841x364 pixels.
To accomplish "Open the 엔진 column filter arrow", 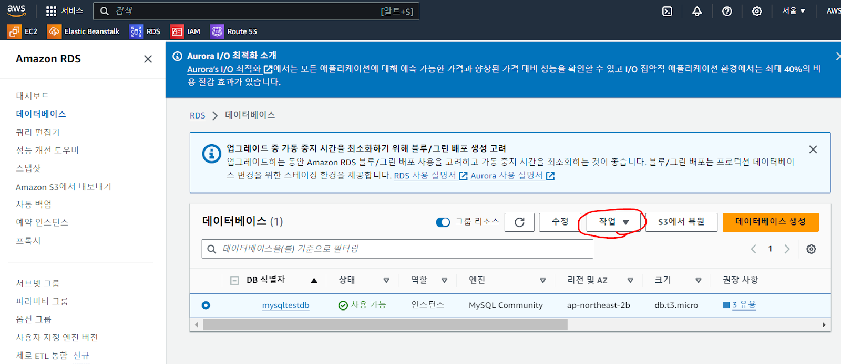I will pos(543,281).
